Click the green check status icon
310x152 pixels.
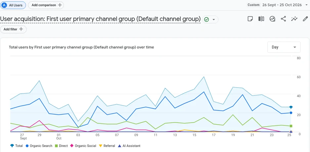[x=206, y=19]
